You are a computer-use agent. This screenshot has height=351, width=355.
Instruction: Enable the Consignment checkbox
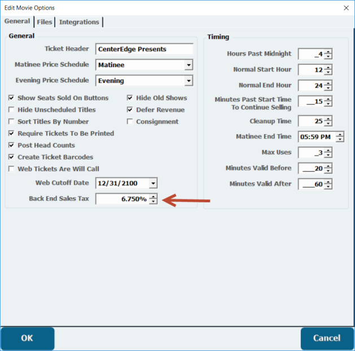pos(130,122)
